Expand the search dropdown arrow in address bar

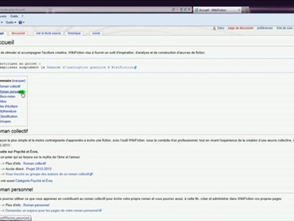(177, 10)
